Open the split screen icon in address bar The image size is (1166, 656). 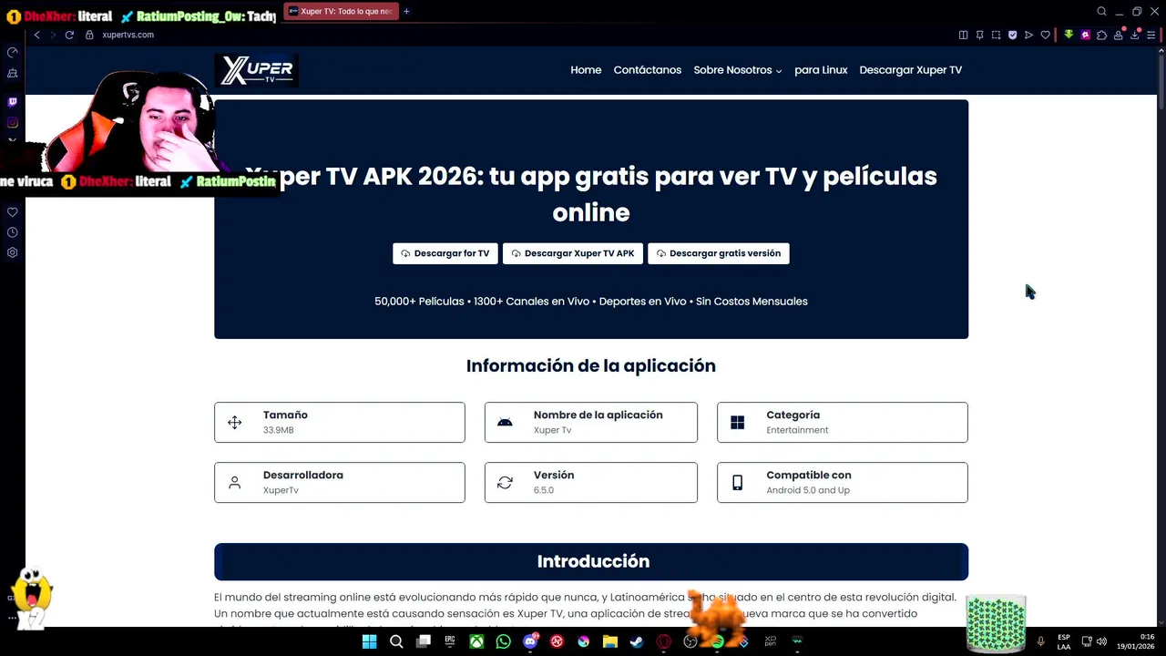(x=963, y=35)
